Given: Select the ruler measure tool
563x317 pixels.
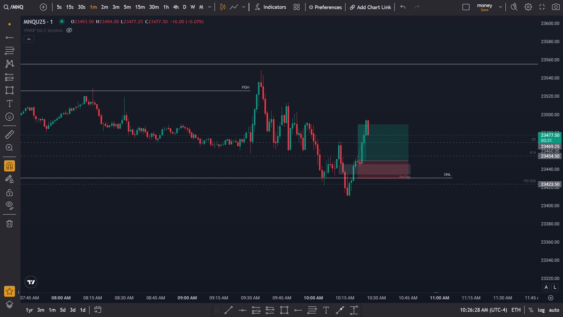Looking at the screenshot, I should (x=9, y=135).
